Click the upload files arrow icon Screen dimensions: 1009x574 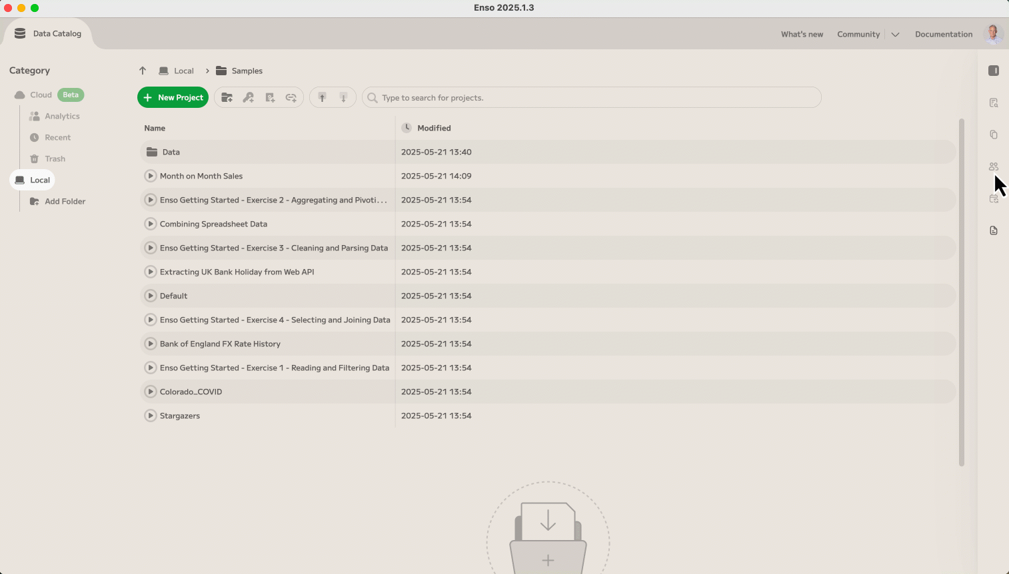323,97
